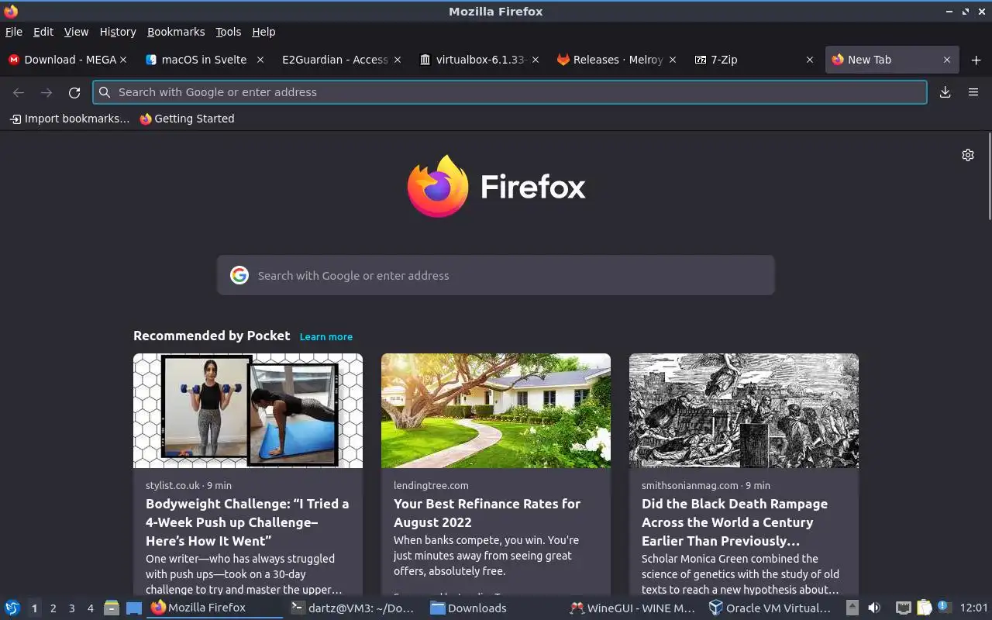The width and height of the screenshot is (992, 620).
Task: Open the File menu
Action: (14, 32)
